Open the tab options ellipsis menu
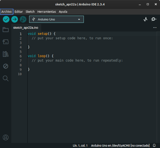Screen dimensions: 160x148 coord(155,27)
